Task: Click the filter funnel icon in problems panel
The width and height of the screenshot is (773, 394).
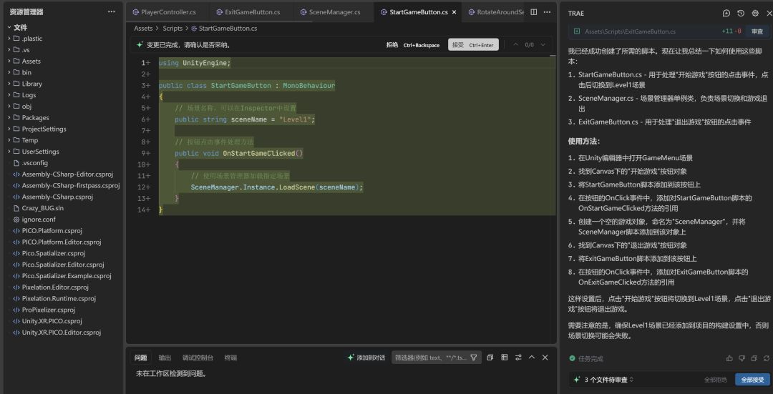Action: pyautogui.click(x=474, y=358)
